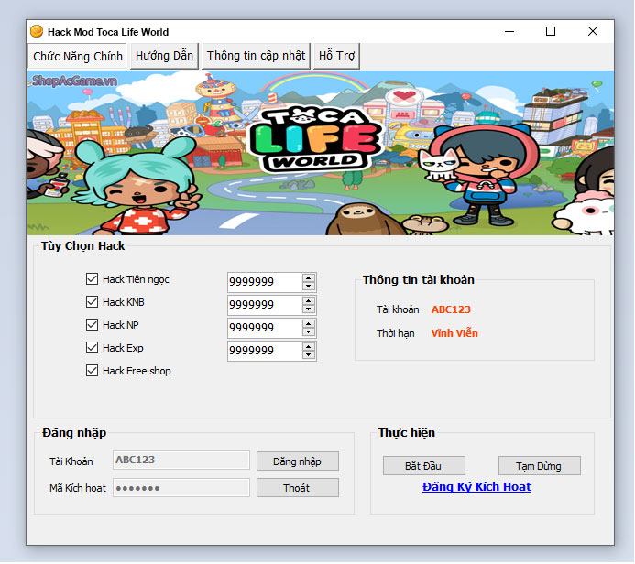Image resolution: width=635 pixels, height=564 pixels.
Task: Increase Hack Exp value with up arrow
Action: coord(309,347)
